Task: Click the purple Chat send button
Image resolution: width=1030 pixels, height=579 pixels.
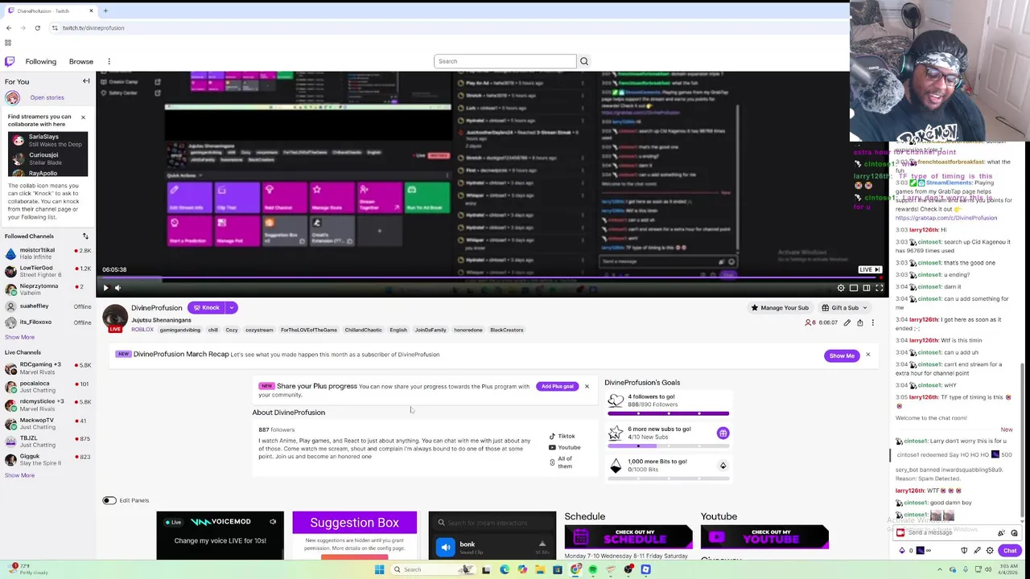Action: 1010,551
